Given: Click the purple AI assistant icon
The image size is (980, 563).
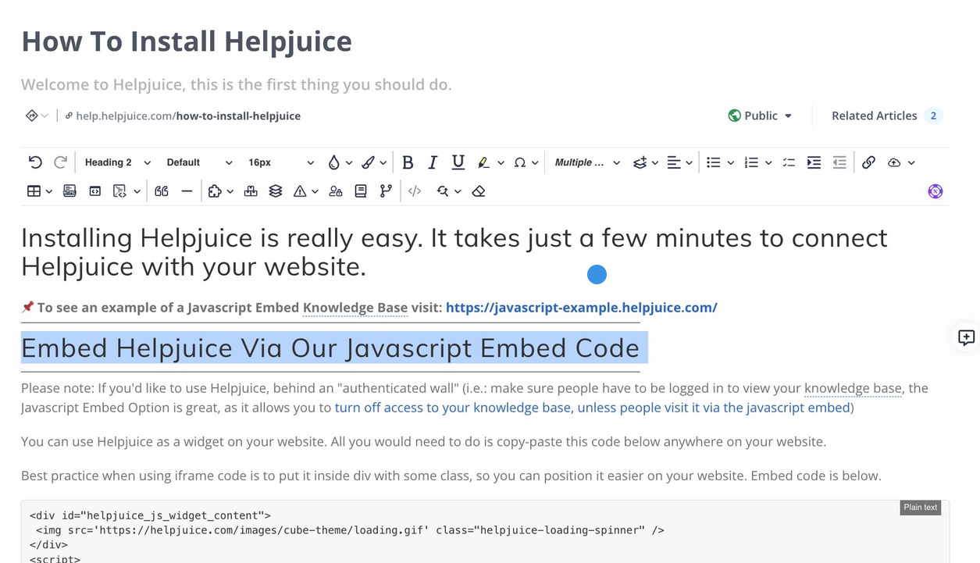Looking at the screenshot, I should 935,191.
